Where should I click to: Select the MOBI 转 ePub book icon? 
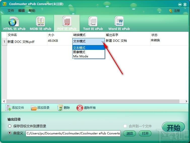[x=40, y=21]
